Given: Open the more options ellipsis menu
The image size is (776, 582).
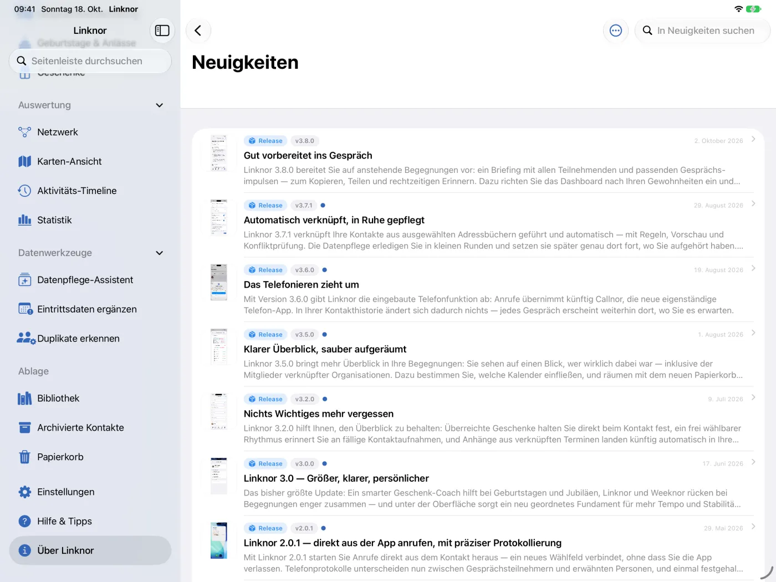Looking at the screenshot, I should pos(616,30).
